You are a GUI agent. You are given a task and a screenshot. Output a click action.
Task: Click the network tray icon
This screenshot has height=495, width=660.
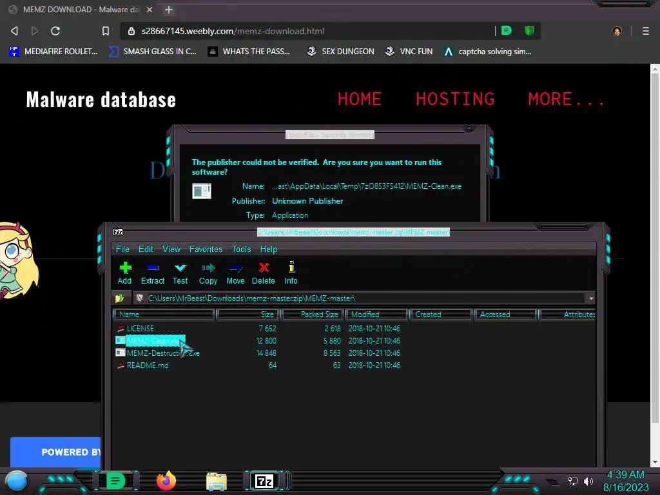573,481
